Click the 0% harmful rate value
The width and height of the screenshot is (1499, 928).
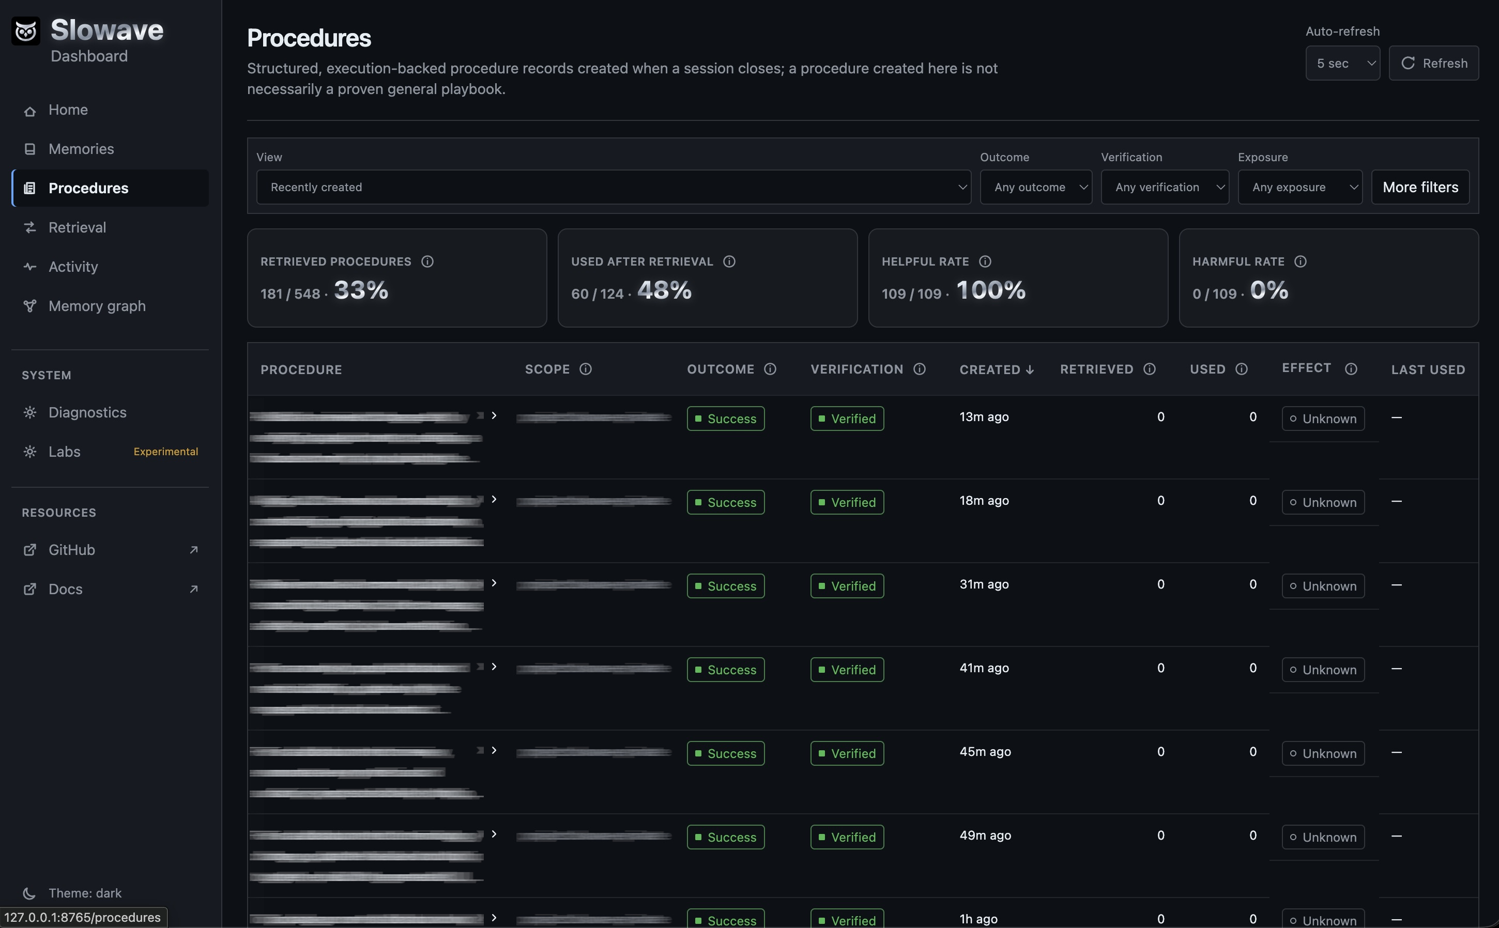(x=1269, y=290)
